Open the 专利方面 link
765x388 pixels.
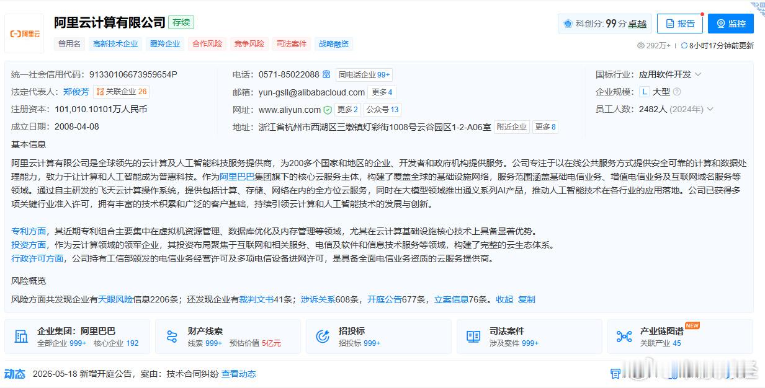click(29, 231)
